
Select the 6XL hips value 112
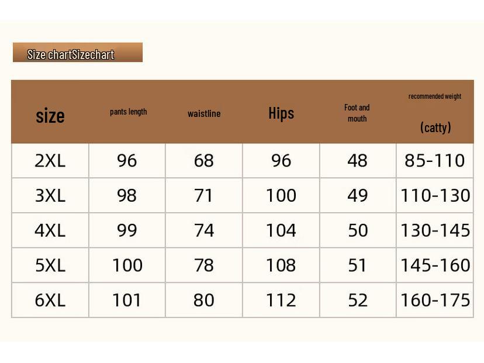[x=281, y=300]
